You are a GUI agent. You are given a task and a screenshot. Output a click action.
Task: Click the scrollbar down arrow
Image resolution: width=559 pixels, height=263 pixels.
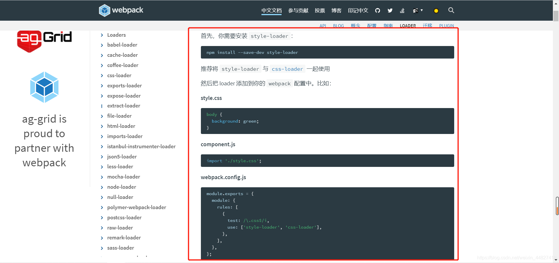coord(556,260)
